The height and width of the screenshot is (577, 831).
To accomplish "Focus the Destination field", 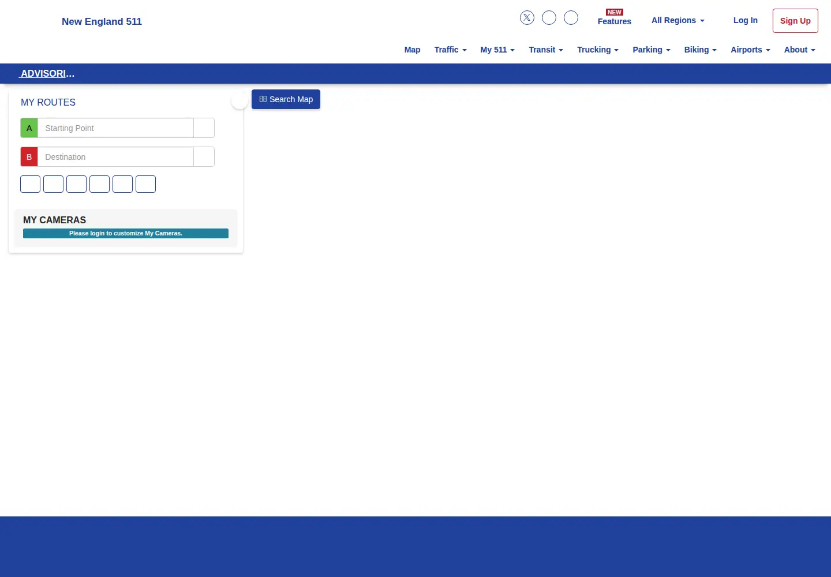I will point(115,157).
